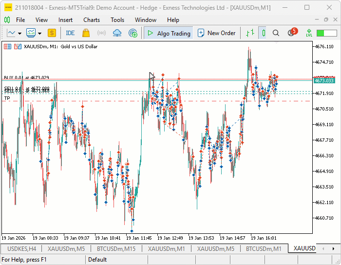Open the File menu
The height and width of the screenshot is (265, 341).
[20, 20]
